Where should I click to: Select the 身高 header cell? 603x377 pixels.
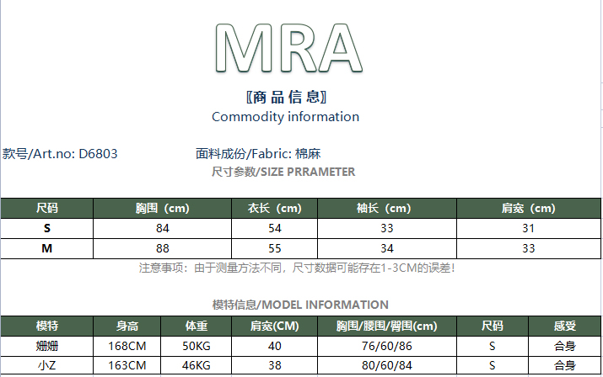click(x=127, y=327)
